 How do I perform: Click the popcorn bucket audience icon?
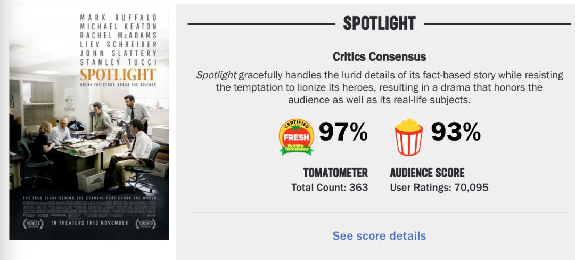coord(409,137)
